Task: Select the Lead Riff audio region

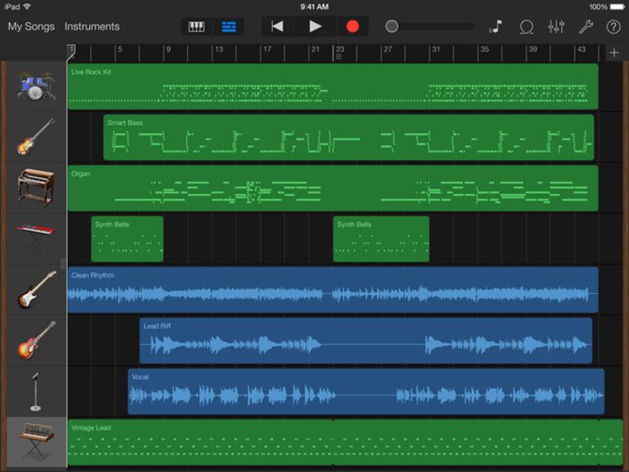Action: tap(365, 341)
